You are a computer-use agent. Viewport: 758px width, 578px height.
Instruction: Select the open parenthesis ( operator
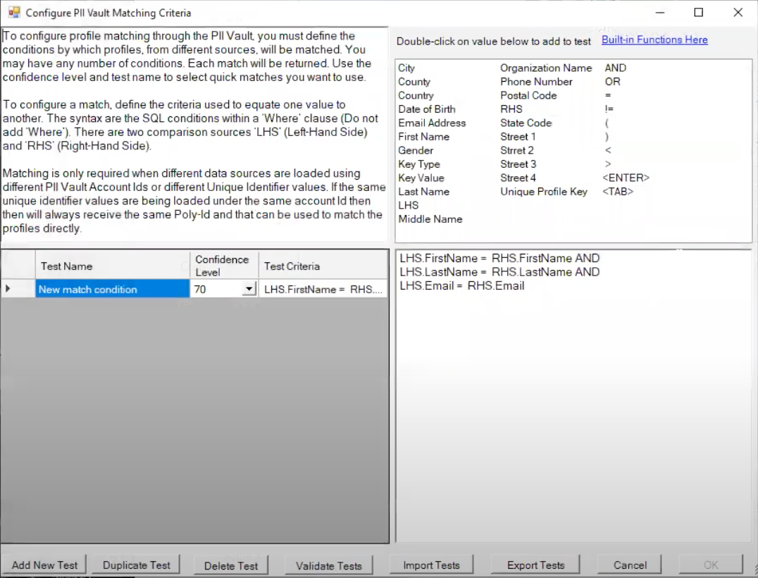pos(607,123)
